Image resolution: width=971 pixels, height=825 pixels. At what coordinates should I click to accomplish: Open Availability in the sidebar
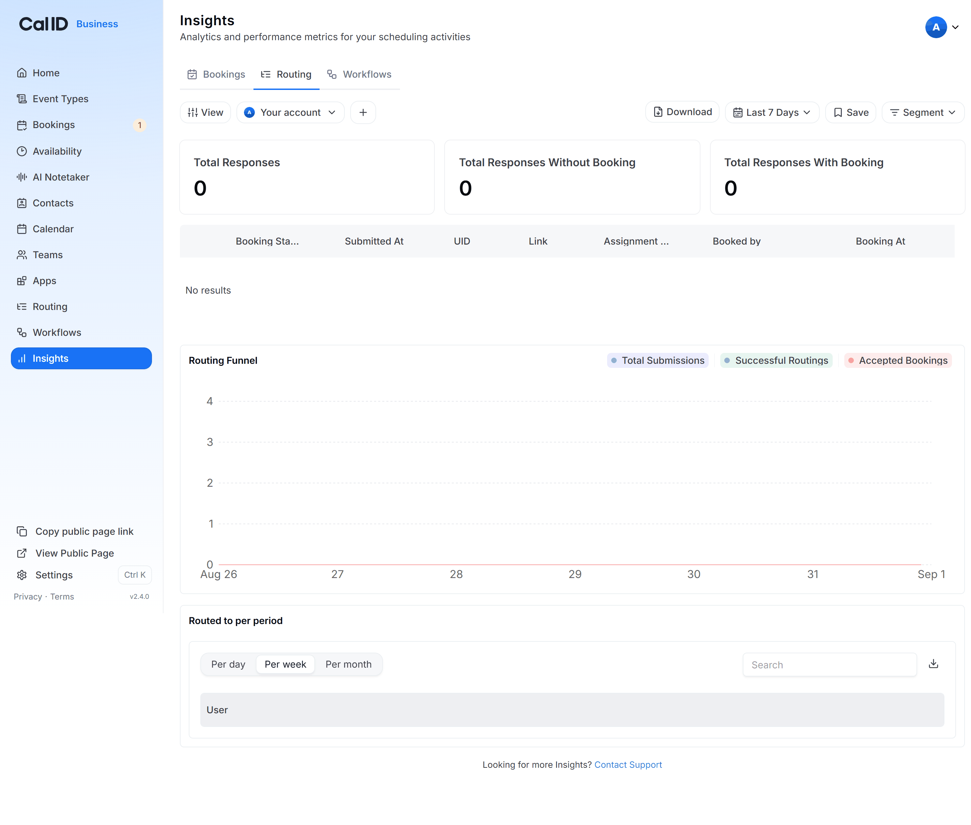81,151
